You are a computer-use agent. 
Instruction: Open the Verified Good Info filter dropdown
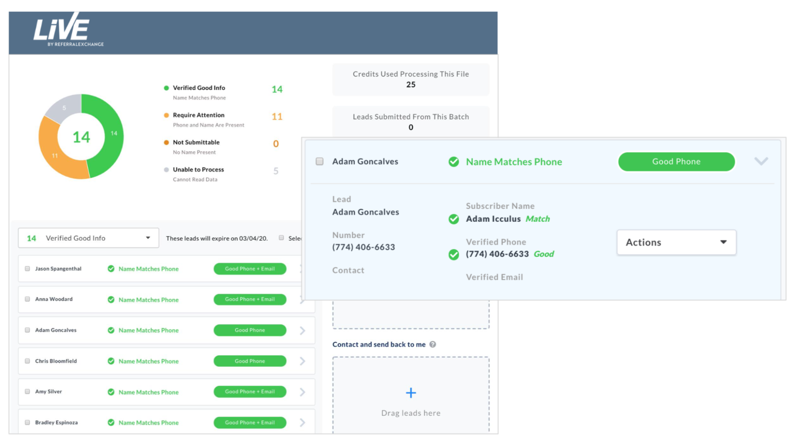pos(88,238)
